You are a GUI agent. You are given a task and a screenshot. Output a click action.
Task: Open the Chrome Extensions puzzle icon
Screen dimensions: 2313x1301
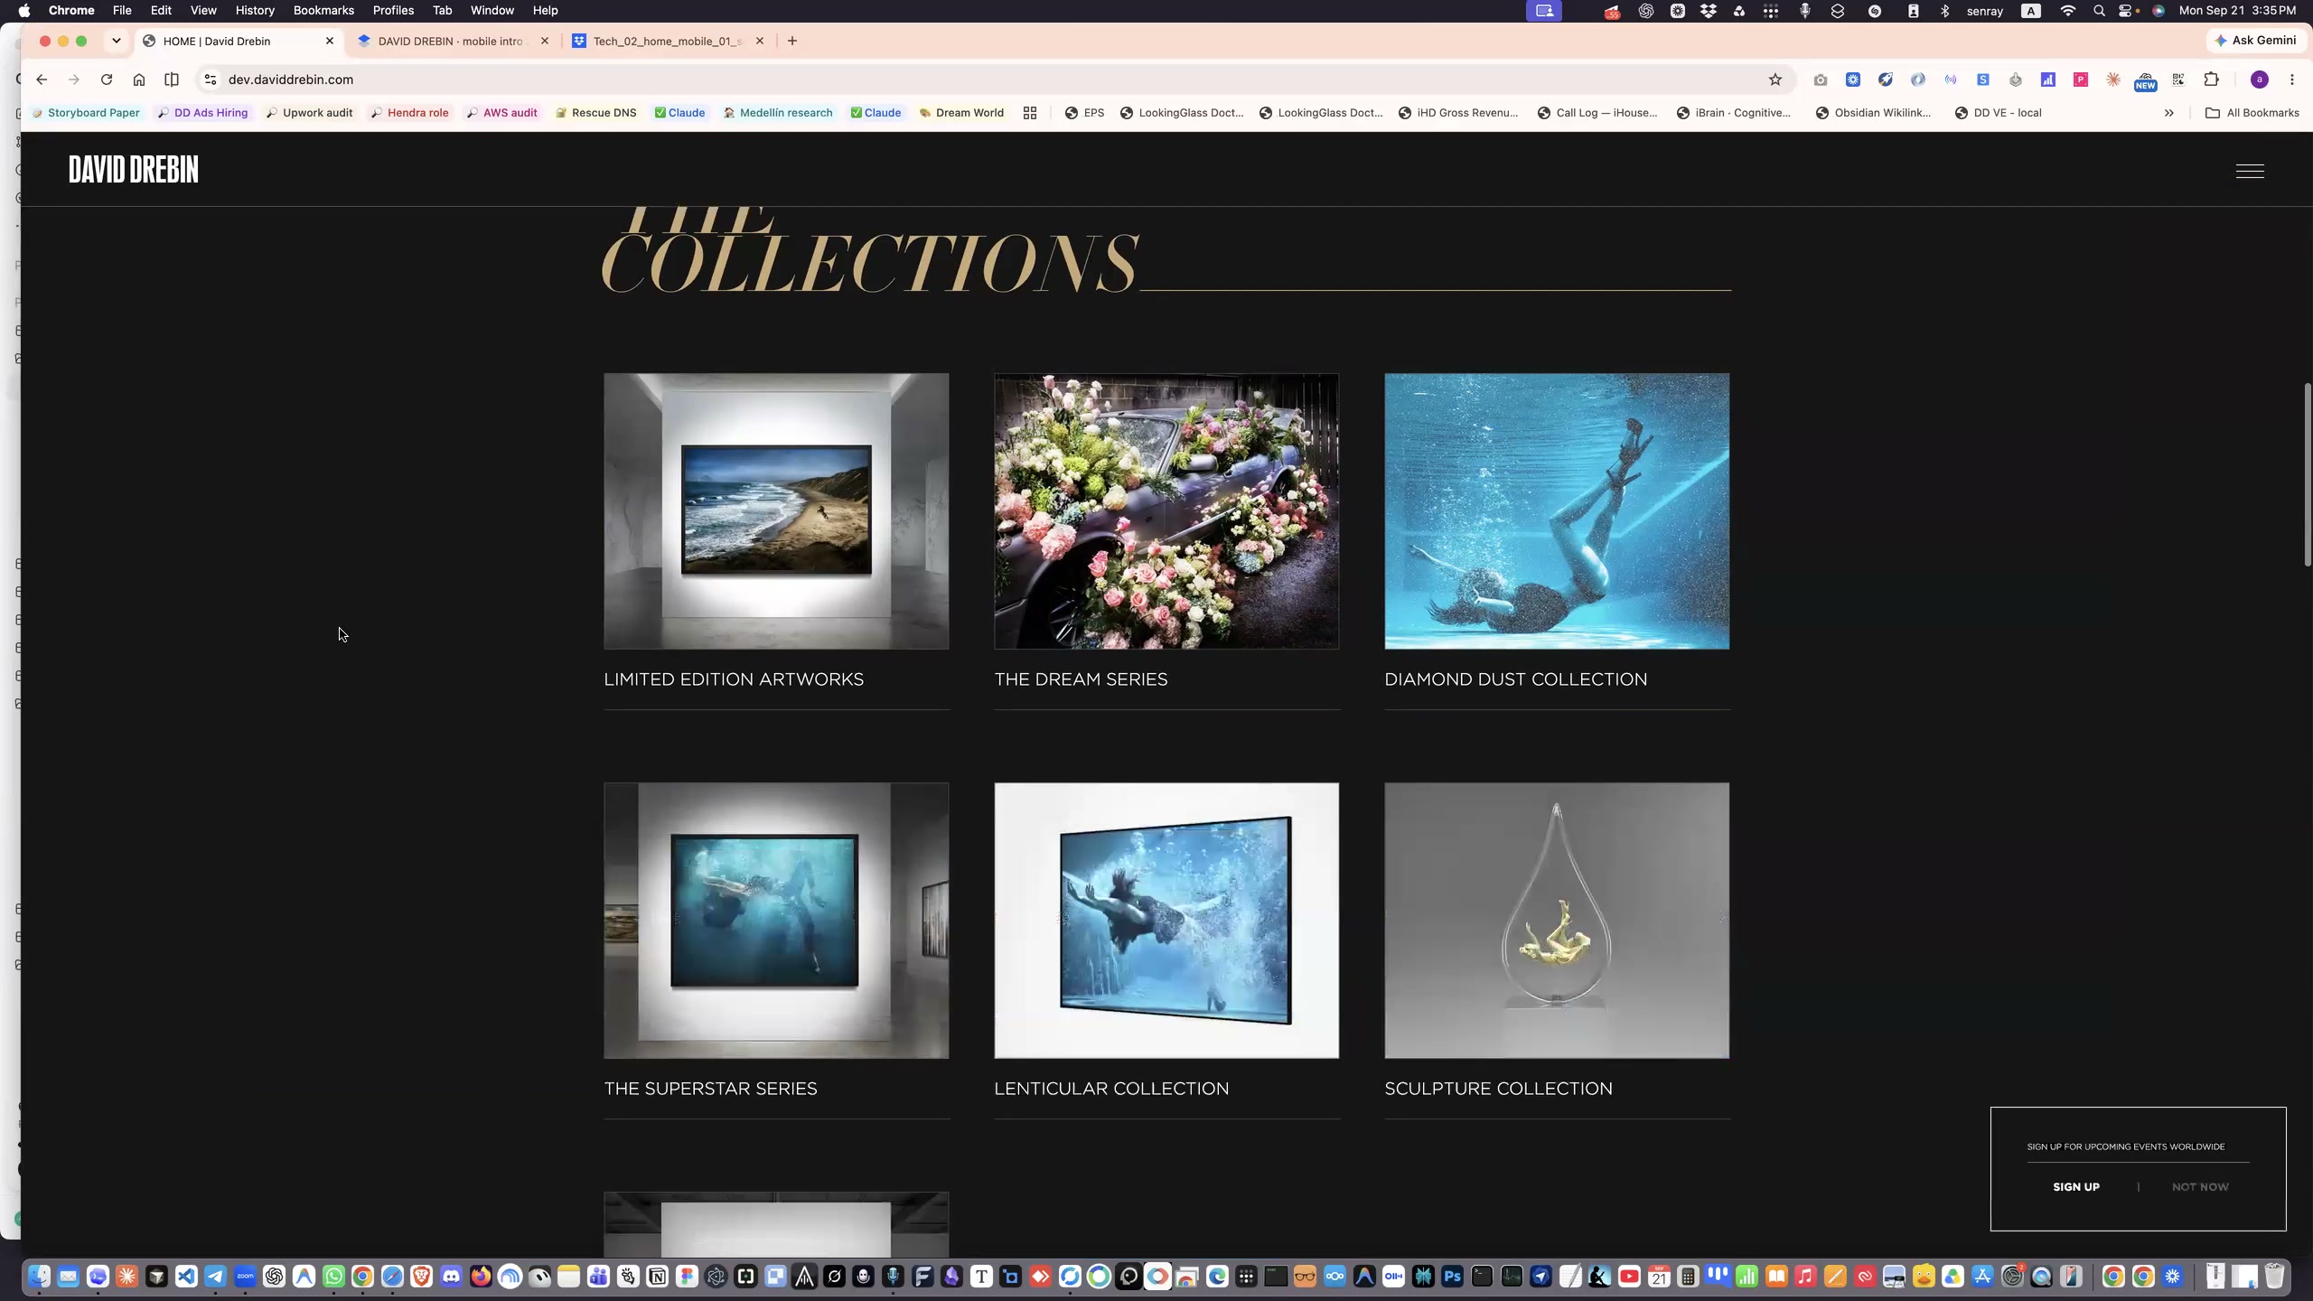2211,80
